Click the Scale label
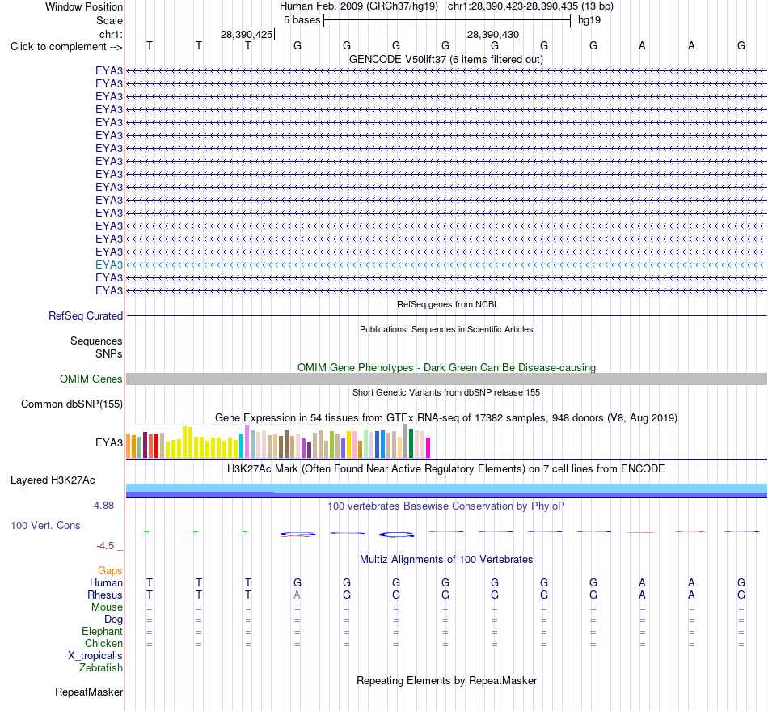Viewport: 768px width, 711px height. (x=110, y=20)
